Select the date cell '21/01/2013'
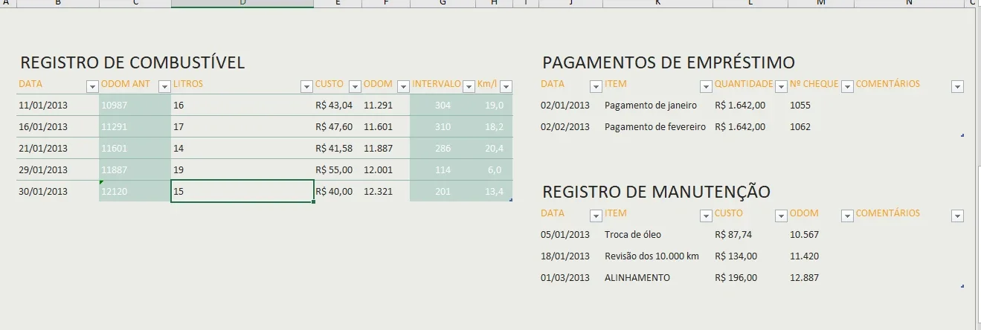Viewport: 981px width, 330px height. point(43,149)
